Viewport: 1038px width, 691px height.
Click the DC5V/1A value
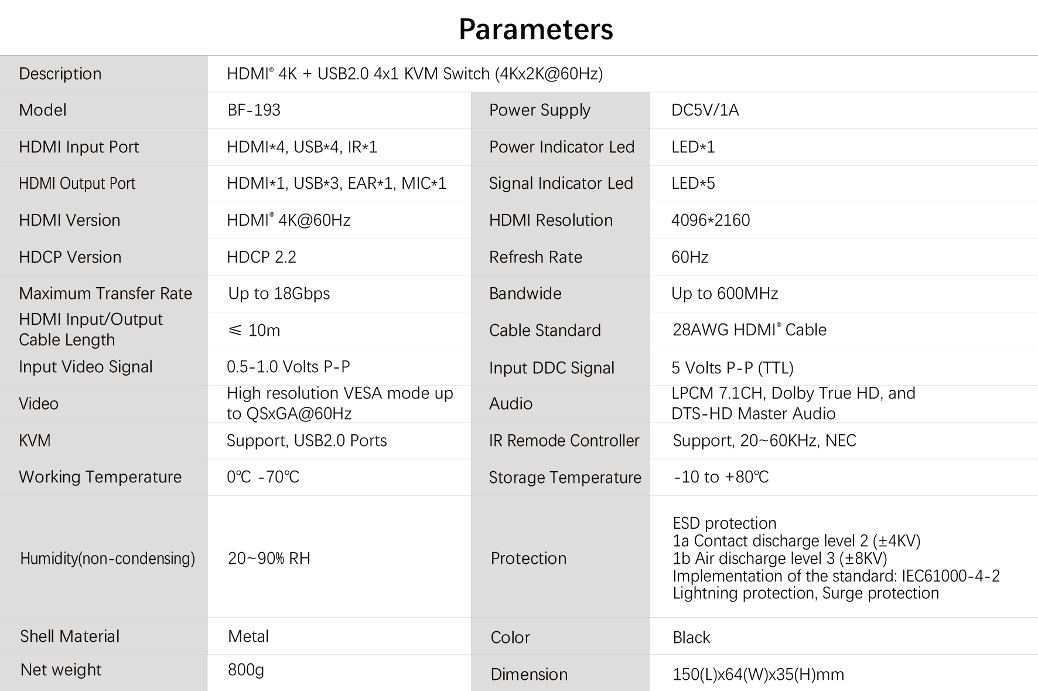705,110
